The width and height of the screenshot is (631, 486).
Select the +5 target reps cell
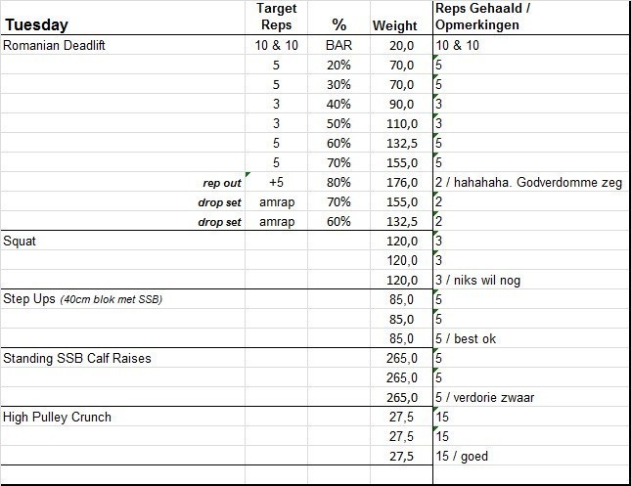tap(277, 182)
